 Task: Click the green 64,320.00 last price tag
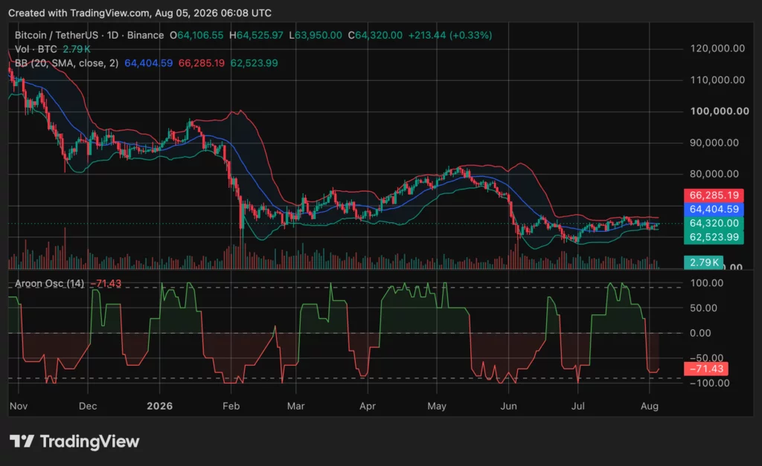point(714,223)
